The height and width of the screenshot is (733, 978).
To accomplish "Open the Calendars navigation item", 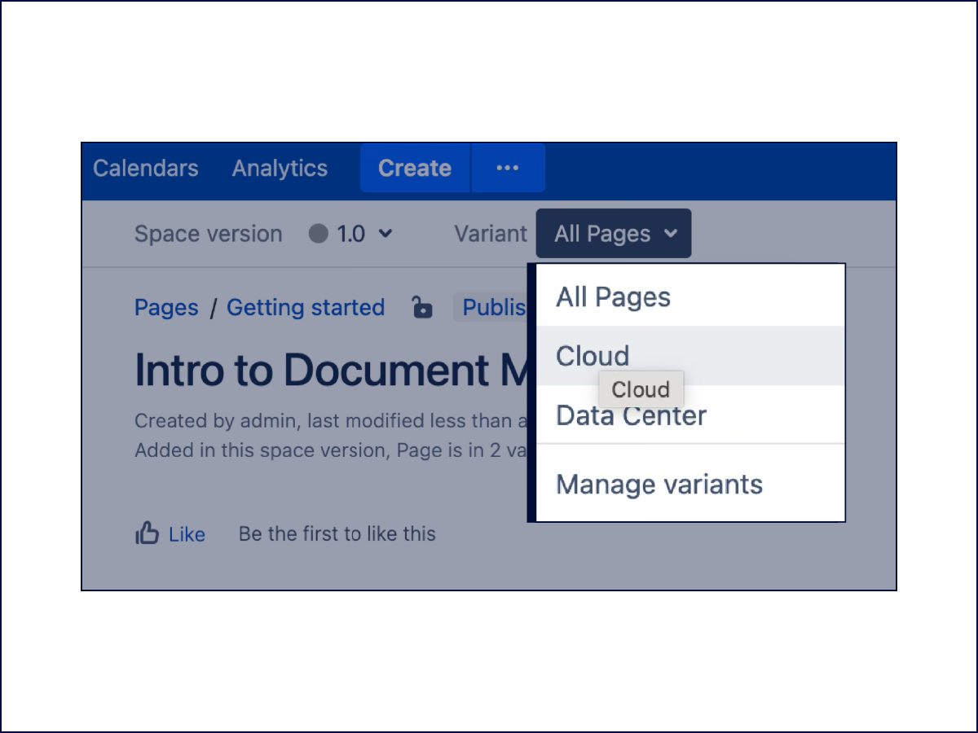I will click(146, 169).
